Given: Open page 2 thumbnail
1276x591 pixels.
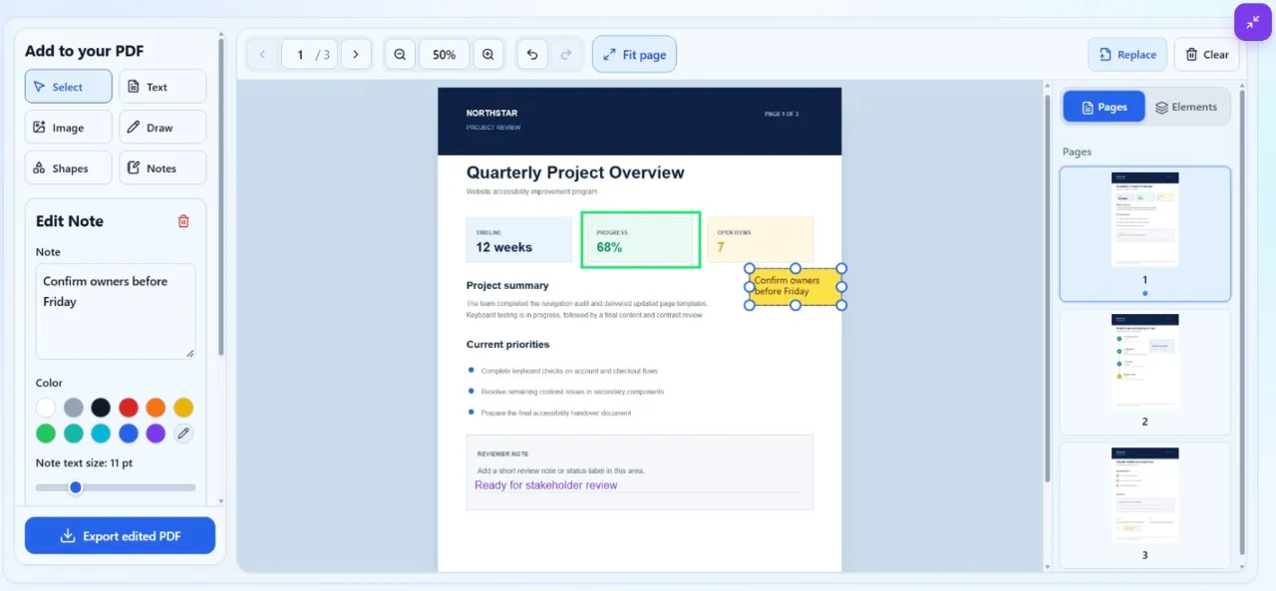Looking at the screenshot, I should [1144, 371].
